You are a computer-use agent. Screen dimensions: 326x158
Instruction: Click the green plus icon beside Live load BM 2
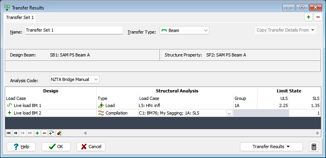pyautogui.click(x=10, y=113)
